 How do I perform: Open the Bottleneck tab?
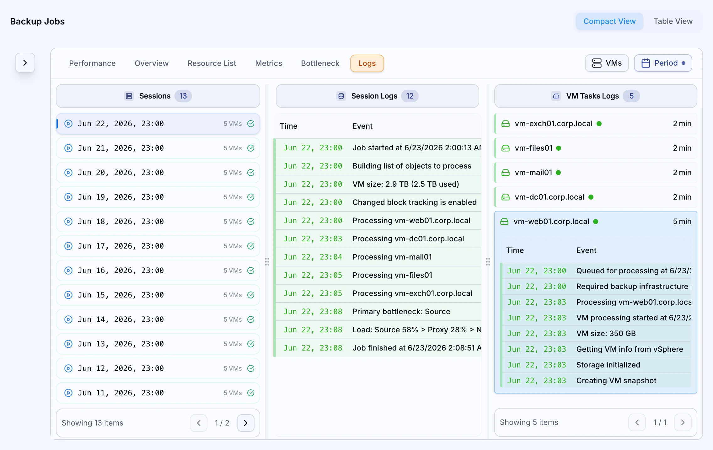click(x=320, y=63)
